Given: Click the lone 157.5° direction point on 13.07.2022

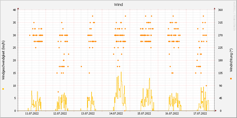Looking at the screenshot, I should pos(81,67).
